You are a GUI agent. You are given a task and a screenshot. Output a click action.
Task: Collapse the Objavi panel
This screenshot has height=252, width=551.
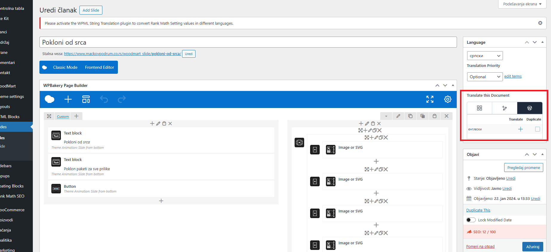click(x=542, y=154)
